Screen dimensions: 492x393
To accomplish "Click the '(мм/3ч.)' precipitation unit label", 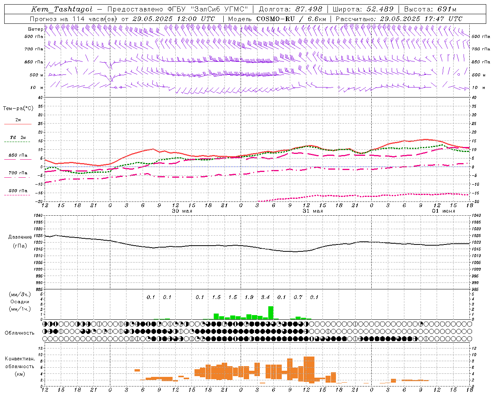I will point(20,294).
